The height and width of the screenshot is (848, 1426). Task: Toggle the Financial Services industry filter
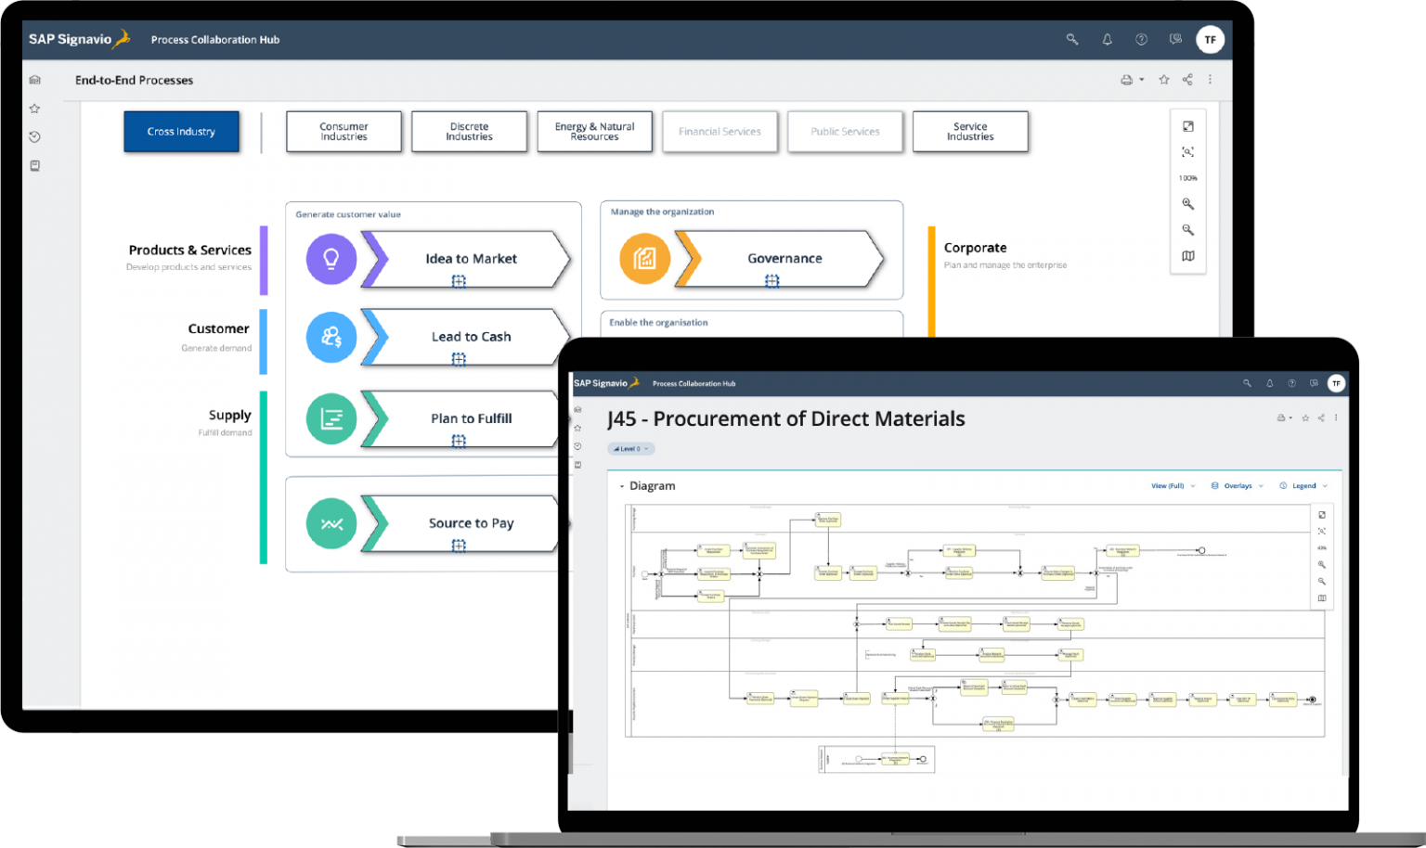click(719, 132)
